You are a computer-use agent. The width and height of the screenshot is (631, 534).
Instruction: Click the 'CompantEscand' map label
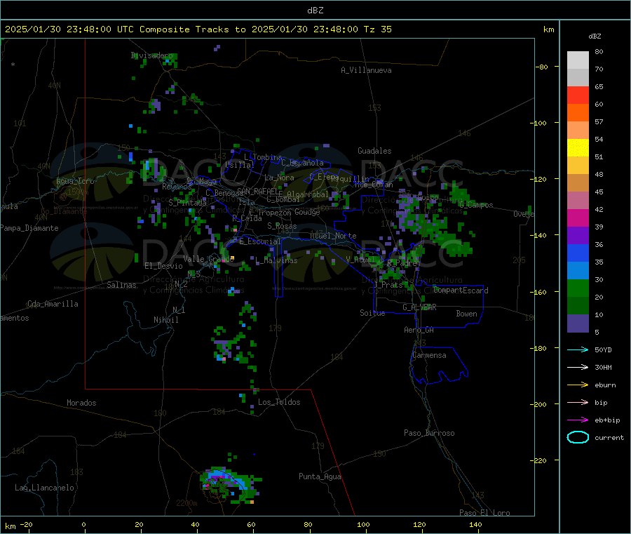click(x=461, y=291)
